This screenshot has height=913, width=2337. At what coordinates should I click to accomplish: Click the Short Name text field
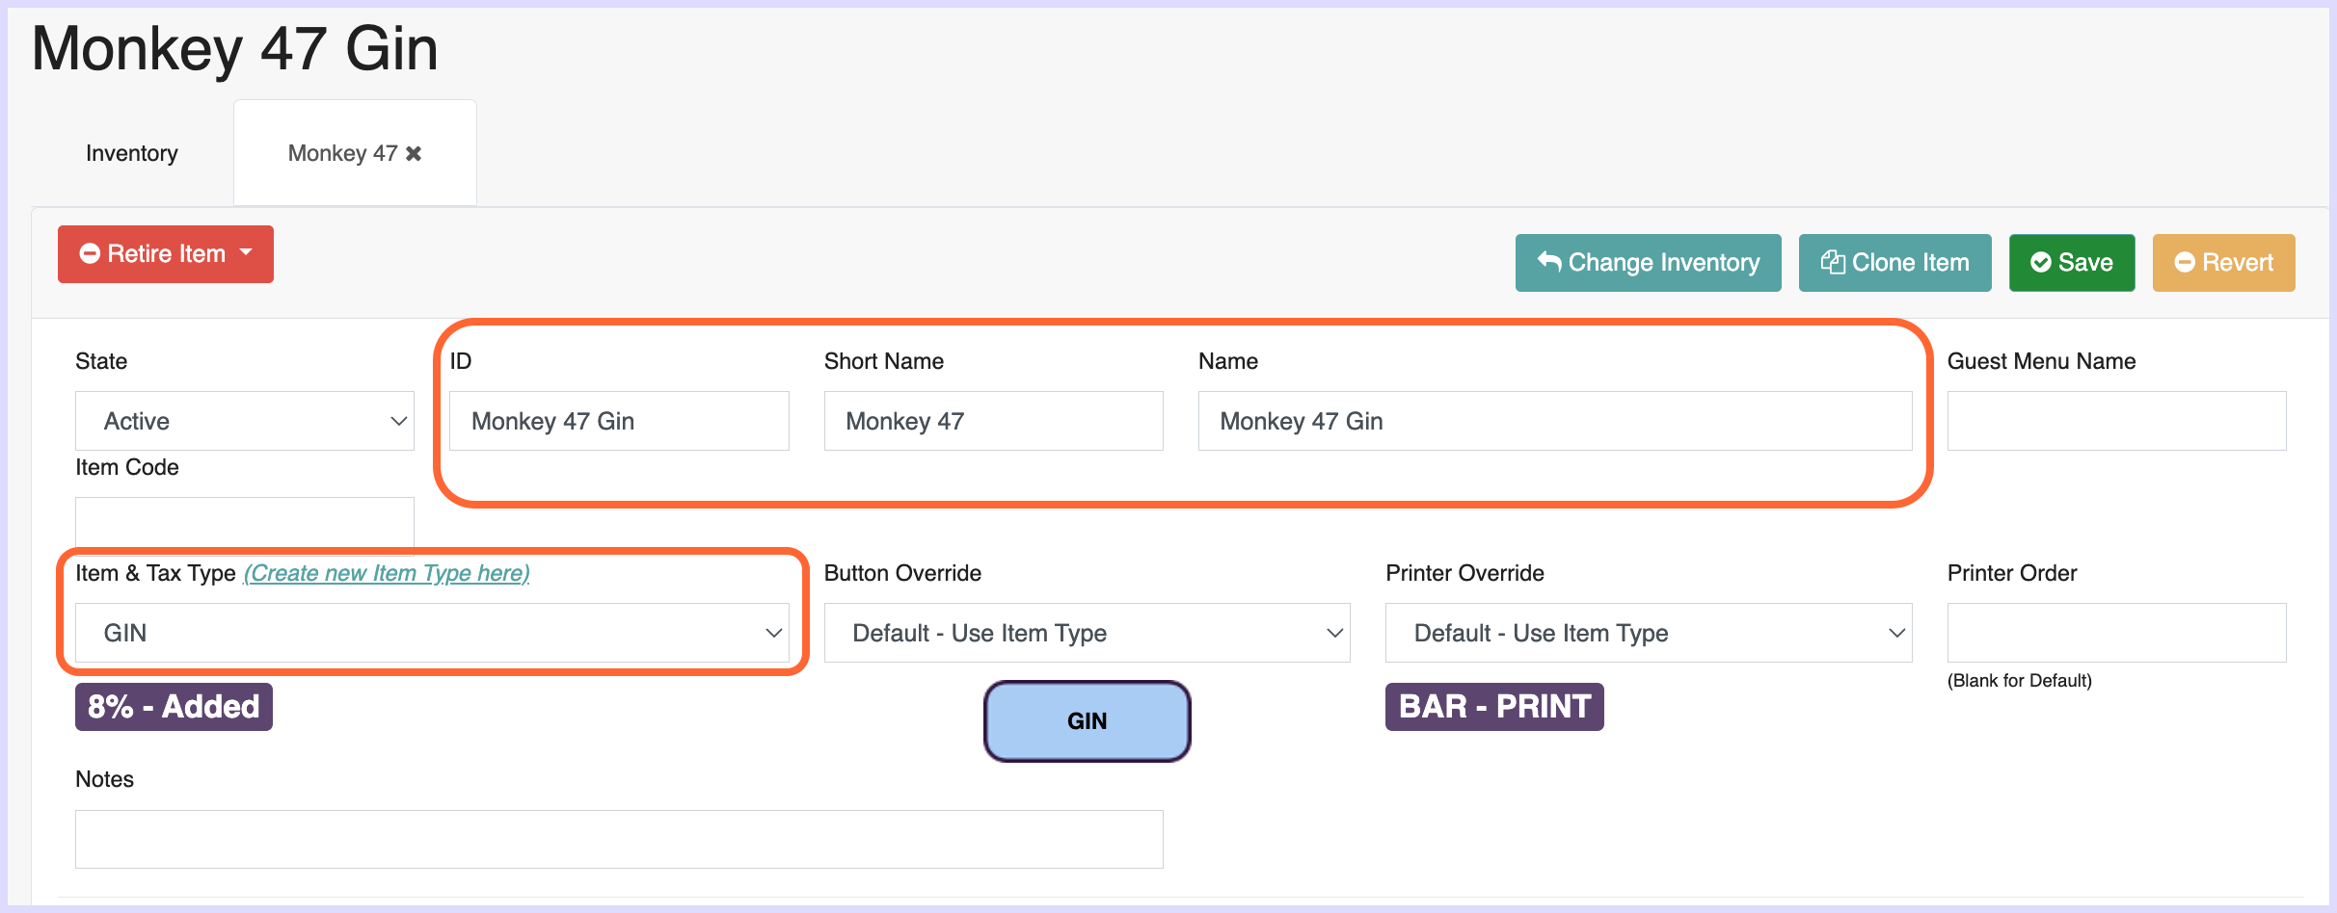[993, 421]
